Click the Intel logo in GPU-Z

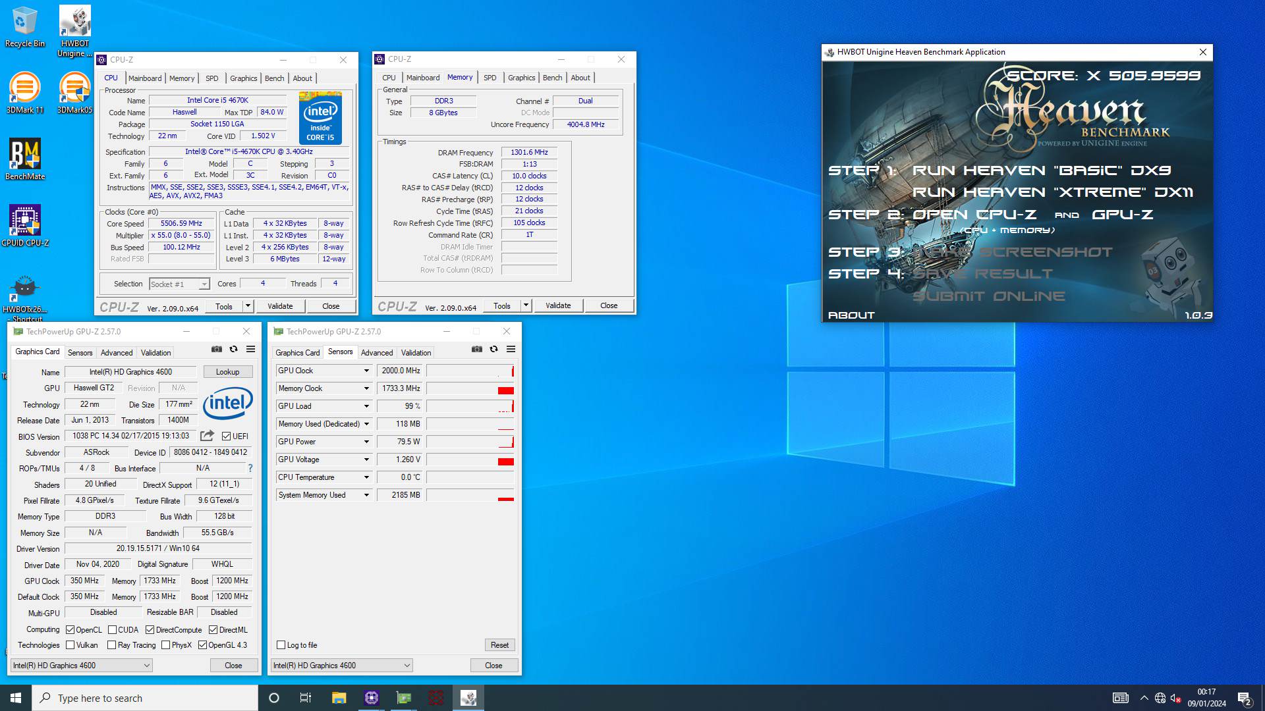click(227, 403)
